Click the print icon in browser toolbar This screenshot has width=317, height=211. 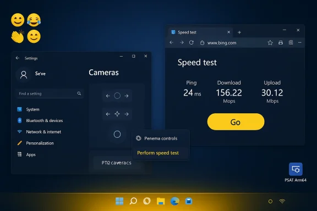tap(281, 43)
